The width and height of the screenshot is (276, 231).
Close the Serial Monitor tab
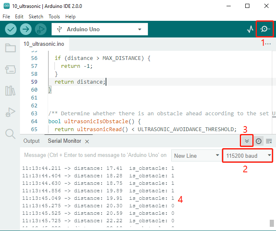[x=87, y=142]
